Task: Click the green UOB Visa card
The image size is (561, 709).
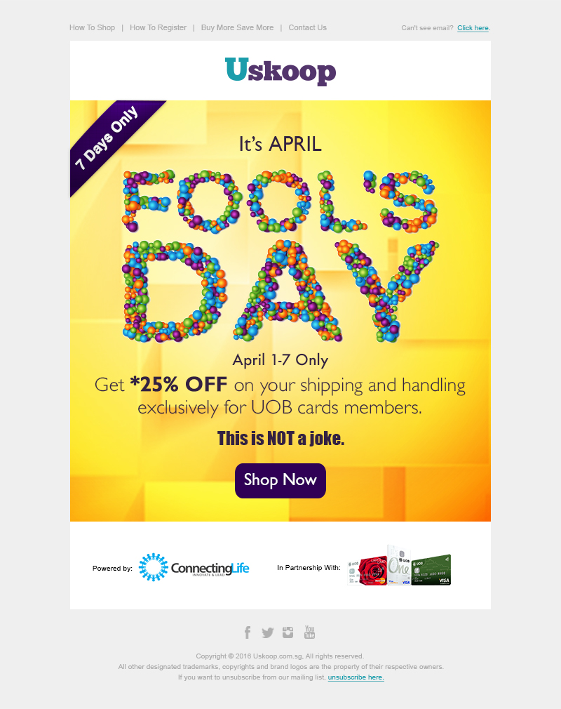Action: point(431,570)
